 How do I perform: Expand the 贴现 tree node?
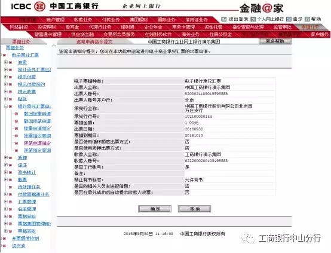(6, 99)
